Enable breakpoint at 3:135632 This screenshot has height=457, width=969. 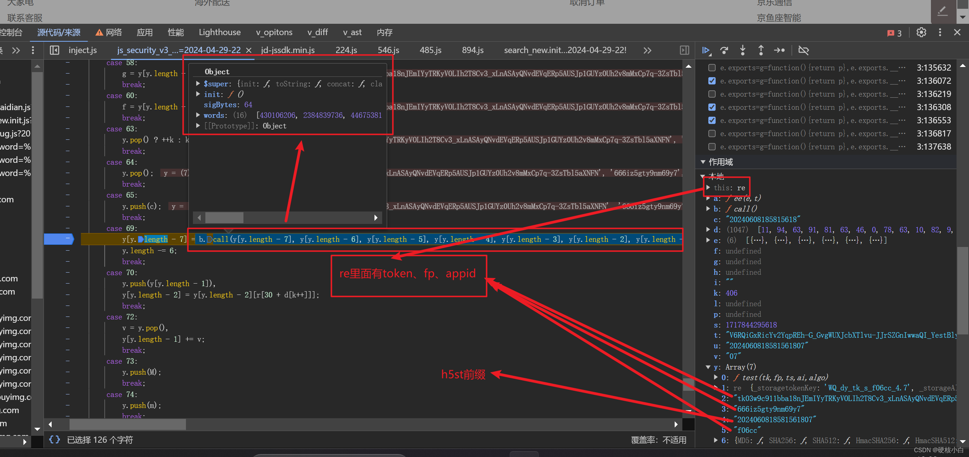[x=711, y=68]
